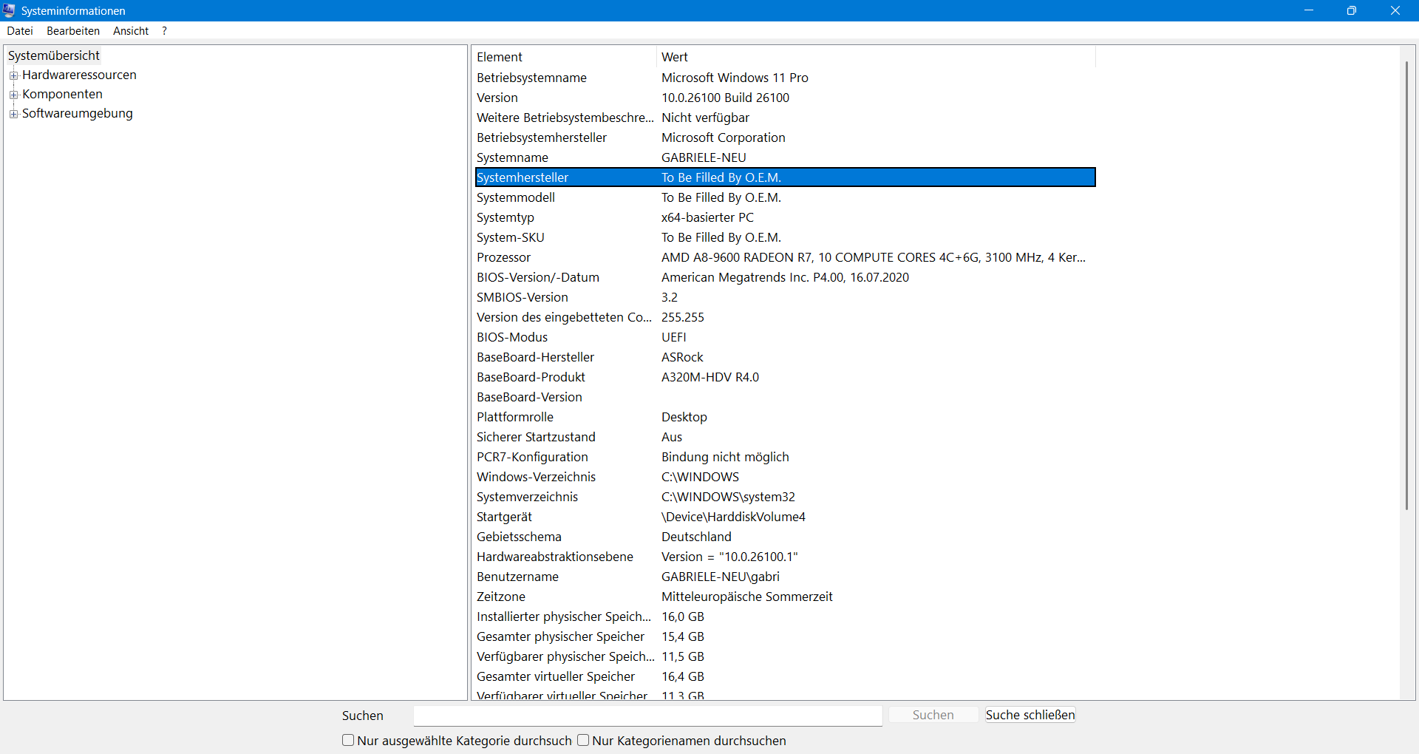This screenshot has height=754, width=1419.
Task: Select the Plattformrolle Desktop row
Action: tap(785, 417)
